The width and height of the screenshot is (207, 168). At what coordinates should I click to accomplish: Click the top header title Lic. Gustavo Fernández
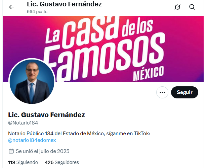64,4
